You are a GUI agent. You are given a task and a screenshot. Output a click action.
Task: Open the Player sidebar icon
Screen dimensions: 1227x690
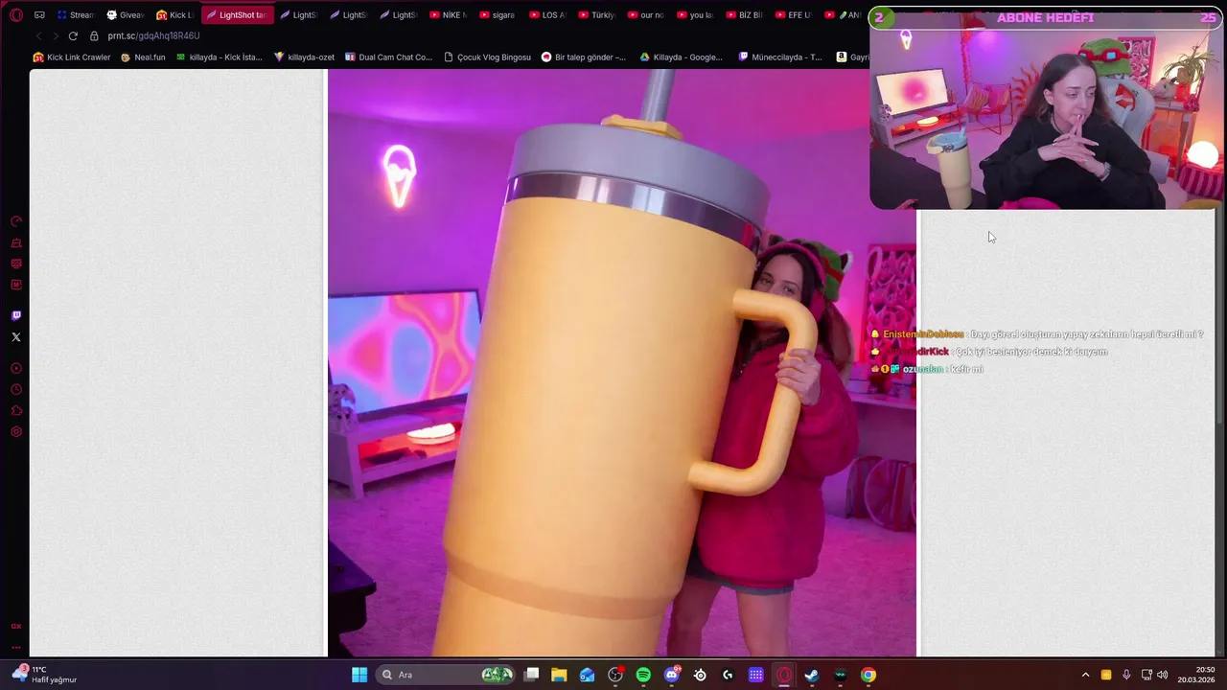pyautogui.click(x=16, y=368)
